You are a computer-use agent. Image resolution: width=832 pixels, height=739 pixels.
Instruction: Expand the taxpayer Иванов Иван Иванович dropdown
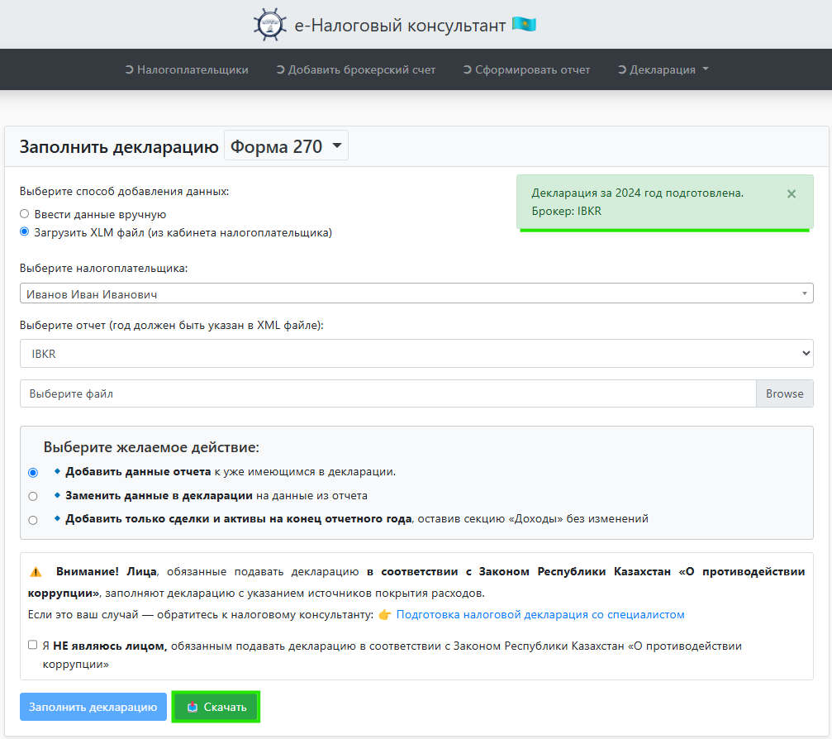(x=416, y=293)
